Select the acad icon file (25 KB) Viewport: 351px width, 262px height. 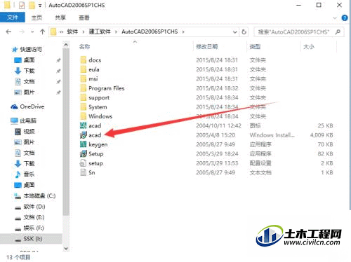pyautogui.click(x=84, y=125)
